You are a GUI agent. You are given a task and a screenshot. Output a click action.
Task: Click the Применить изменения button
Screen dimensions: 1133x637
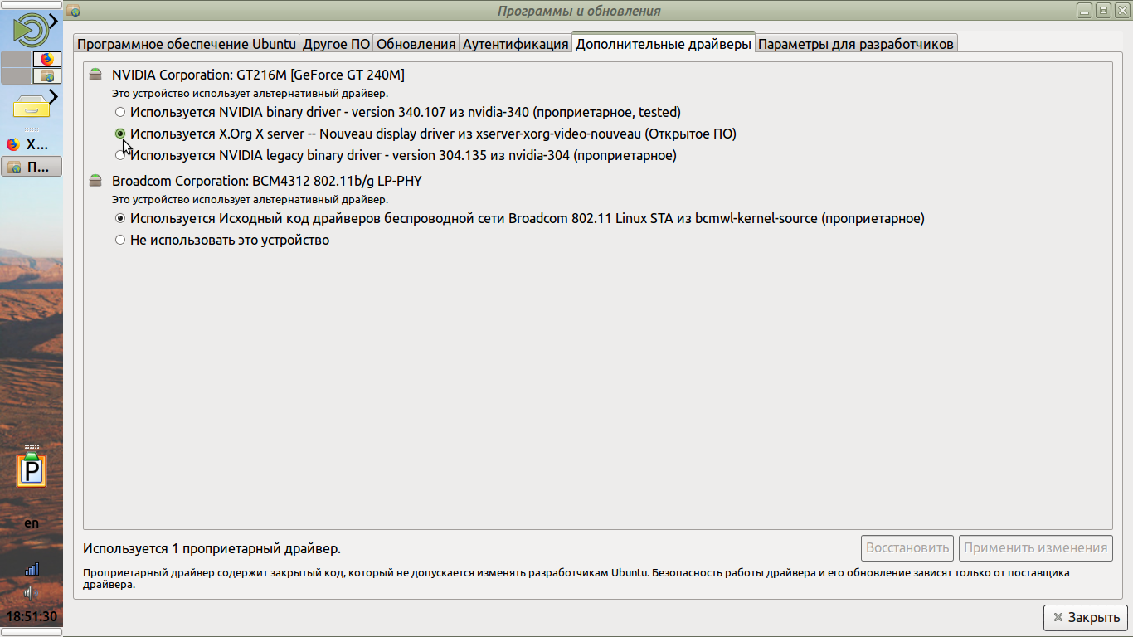tap(1036, 547)
